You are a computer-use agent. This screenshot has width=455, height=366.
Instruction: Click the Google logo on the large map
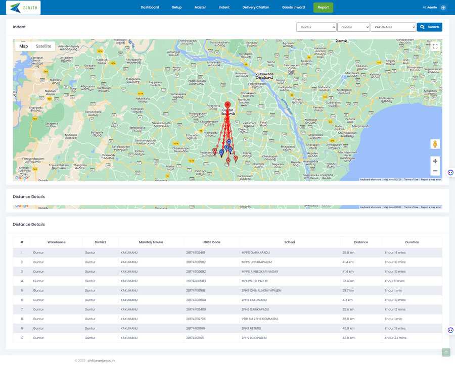tap(22, 178)
